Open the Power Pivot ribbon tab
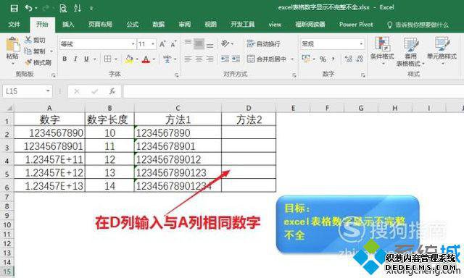This screenshot has height=278, width=464. point(356,24)
